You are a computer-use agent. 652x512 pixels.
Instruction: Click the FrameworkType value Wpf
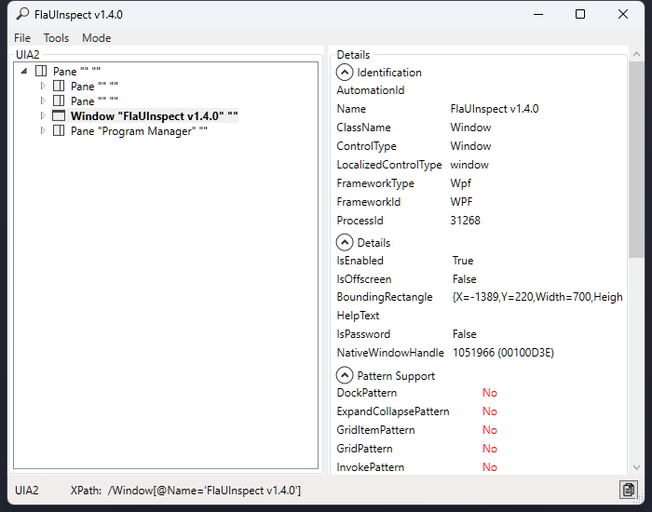(x=461, y=183)
